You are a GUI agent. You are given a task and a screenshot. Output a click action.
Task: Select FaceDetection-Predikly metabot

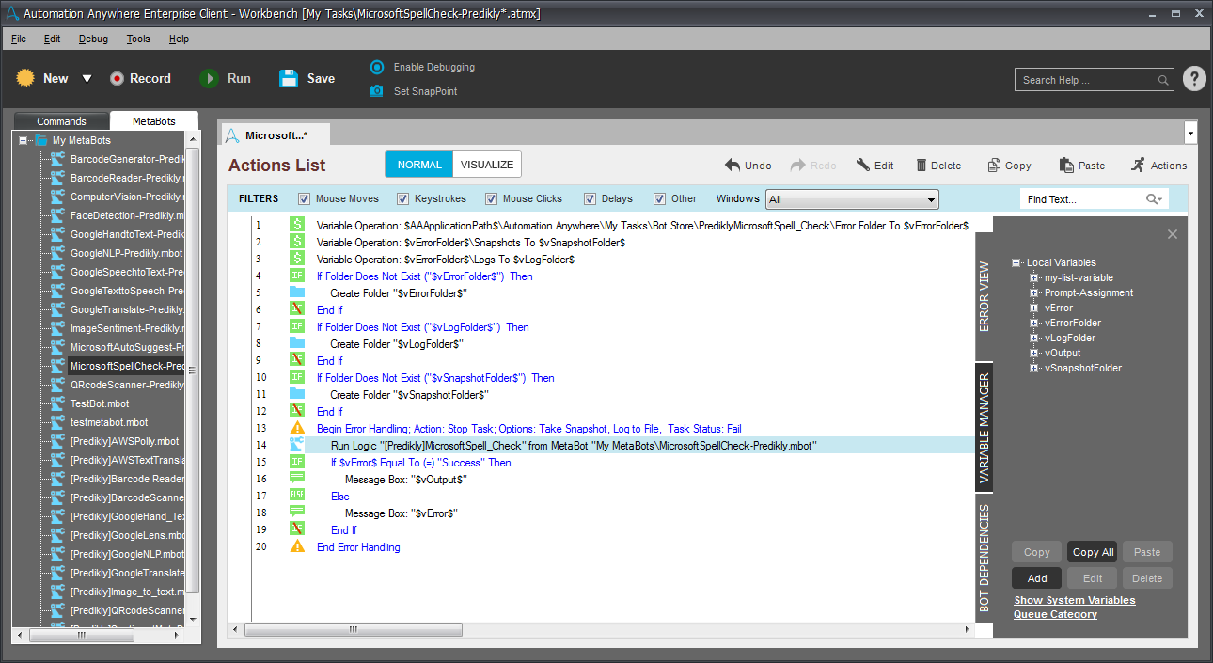pos(127,215)
